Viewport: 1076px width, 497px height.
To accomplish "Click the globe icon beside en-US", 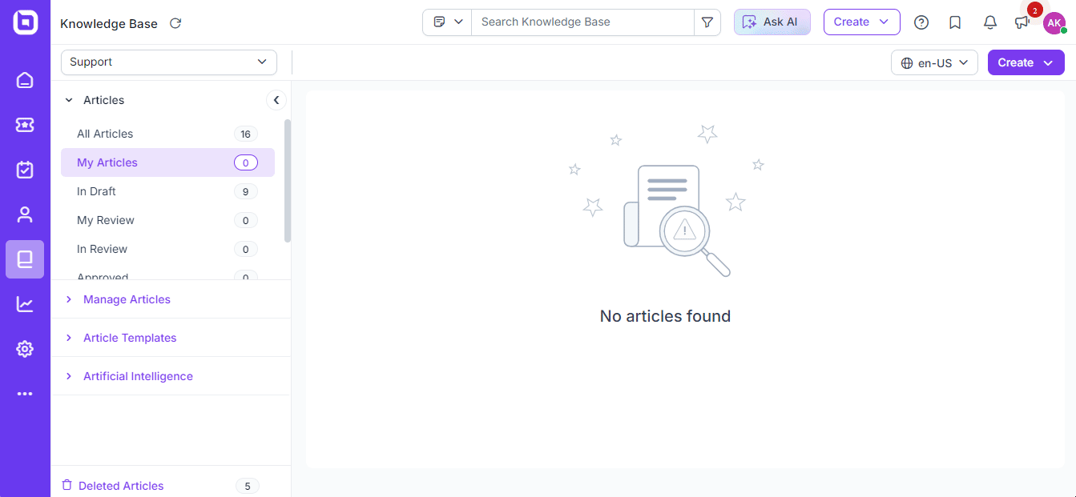I will [x=907, y=62].
